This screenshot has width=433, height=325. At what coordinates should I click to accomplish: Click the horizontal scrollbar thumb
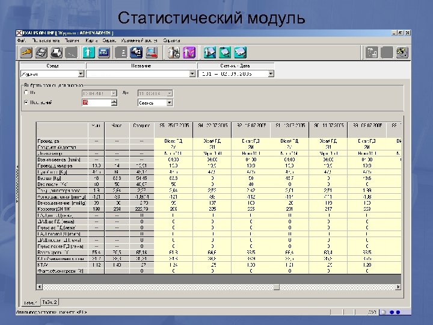277,287
